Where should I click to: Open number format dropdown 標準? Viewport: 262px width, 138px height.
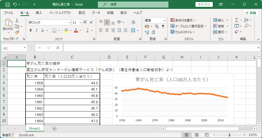click(164, 21)
